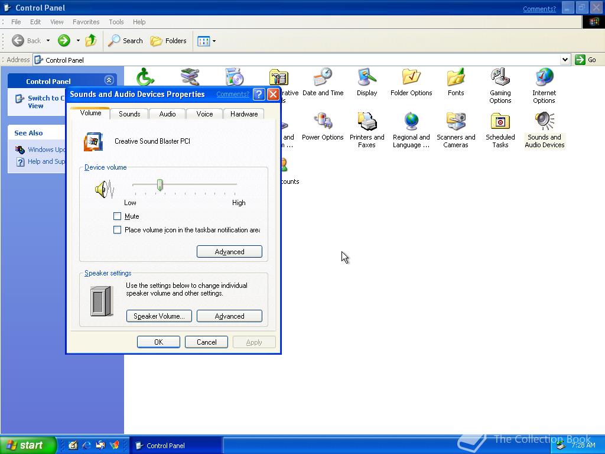Open the Add or Remove Programs icon

(234, 76)
